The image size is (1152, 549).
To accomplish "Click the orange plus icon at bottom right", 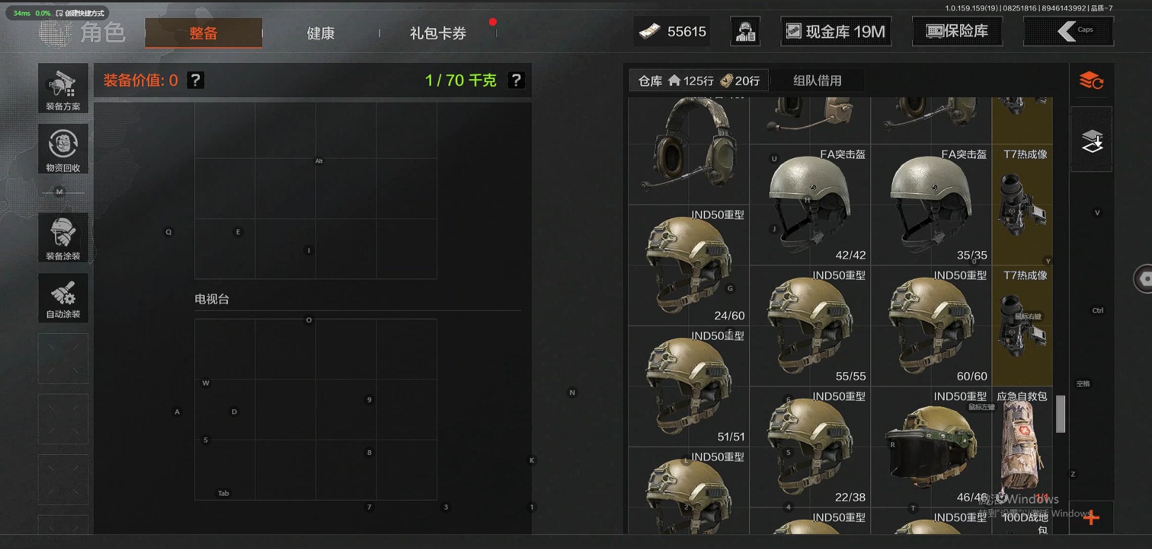I will pyautogui.click(x=1091, y=517).
